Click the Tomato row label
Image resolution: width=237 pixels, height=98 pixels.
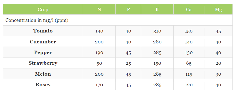[x=43, y=31]
